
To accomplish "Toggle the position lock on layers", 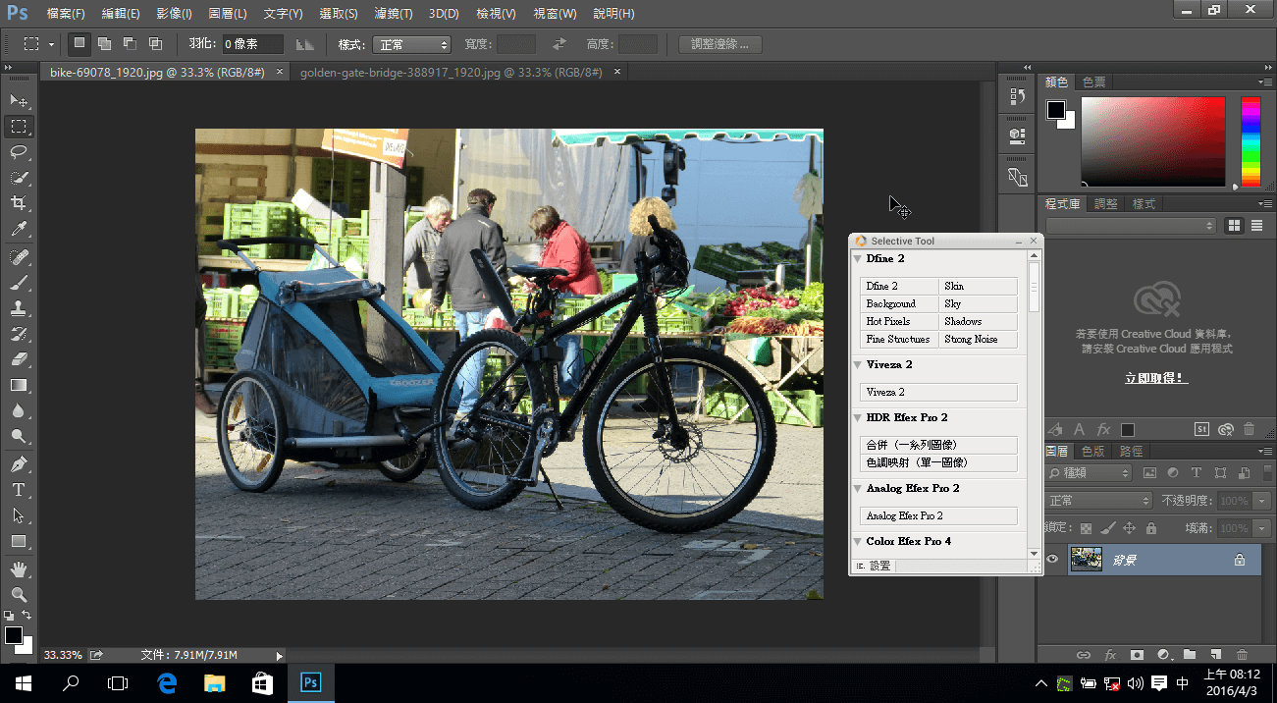I will pyautogui.click(x=1129, y=527).
